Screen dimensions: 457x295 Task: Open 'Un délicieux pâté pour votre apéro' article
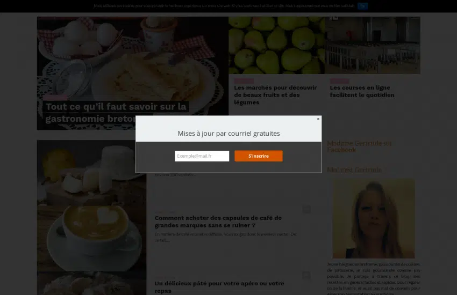(x=219, y=287)
